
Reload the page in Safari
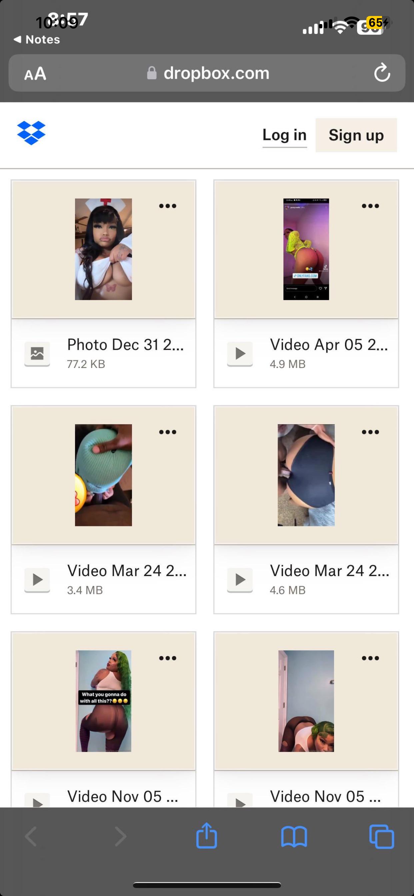coord(382,73)
